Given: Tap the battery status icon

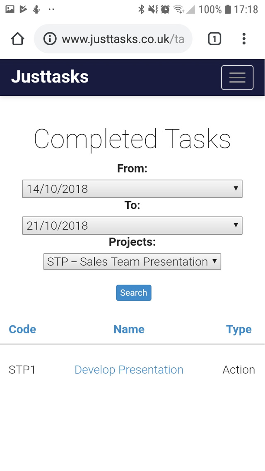Looking at the screenshot, I should click(227, 9).
